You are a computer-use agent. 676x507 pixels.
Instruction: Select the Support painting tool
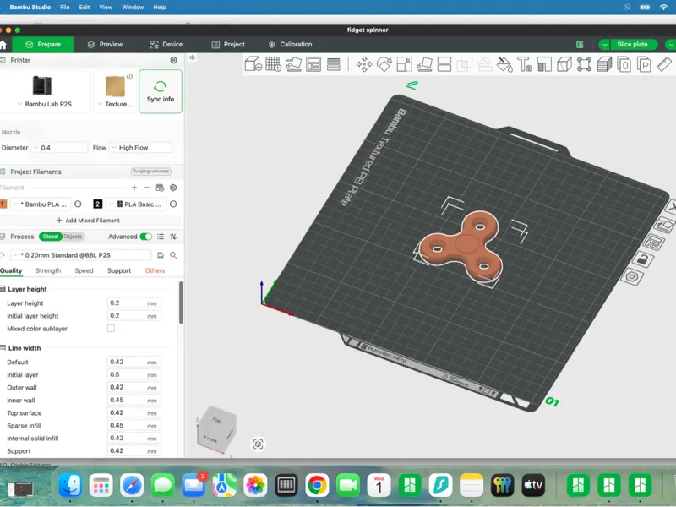(x=544, y=64)
